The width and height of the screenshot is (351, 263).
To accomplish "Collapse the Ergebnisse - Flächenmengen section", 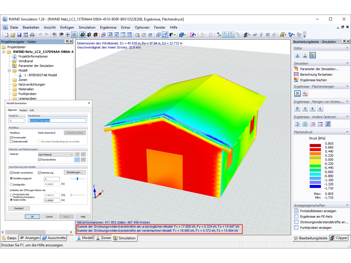I will point(347,86).
